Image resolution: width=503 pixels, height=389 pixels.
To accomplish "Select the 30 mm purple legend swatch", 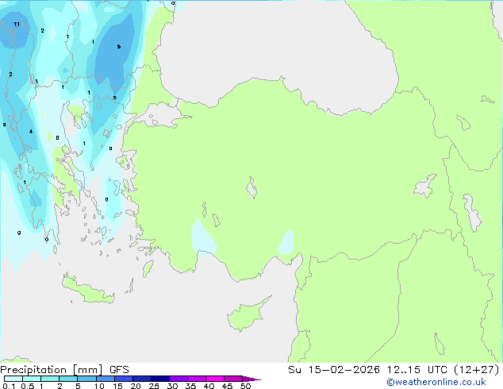I will 179,379.
